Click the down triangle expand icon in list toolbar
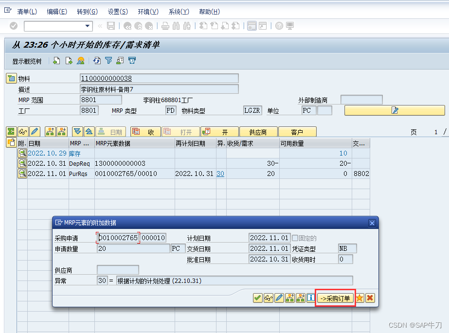 coord(77,132)
